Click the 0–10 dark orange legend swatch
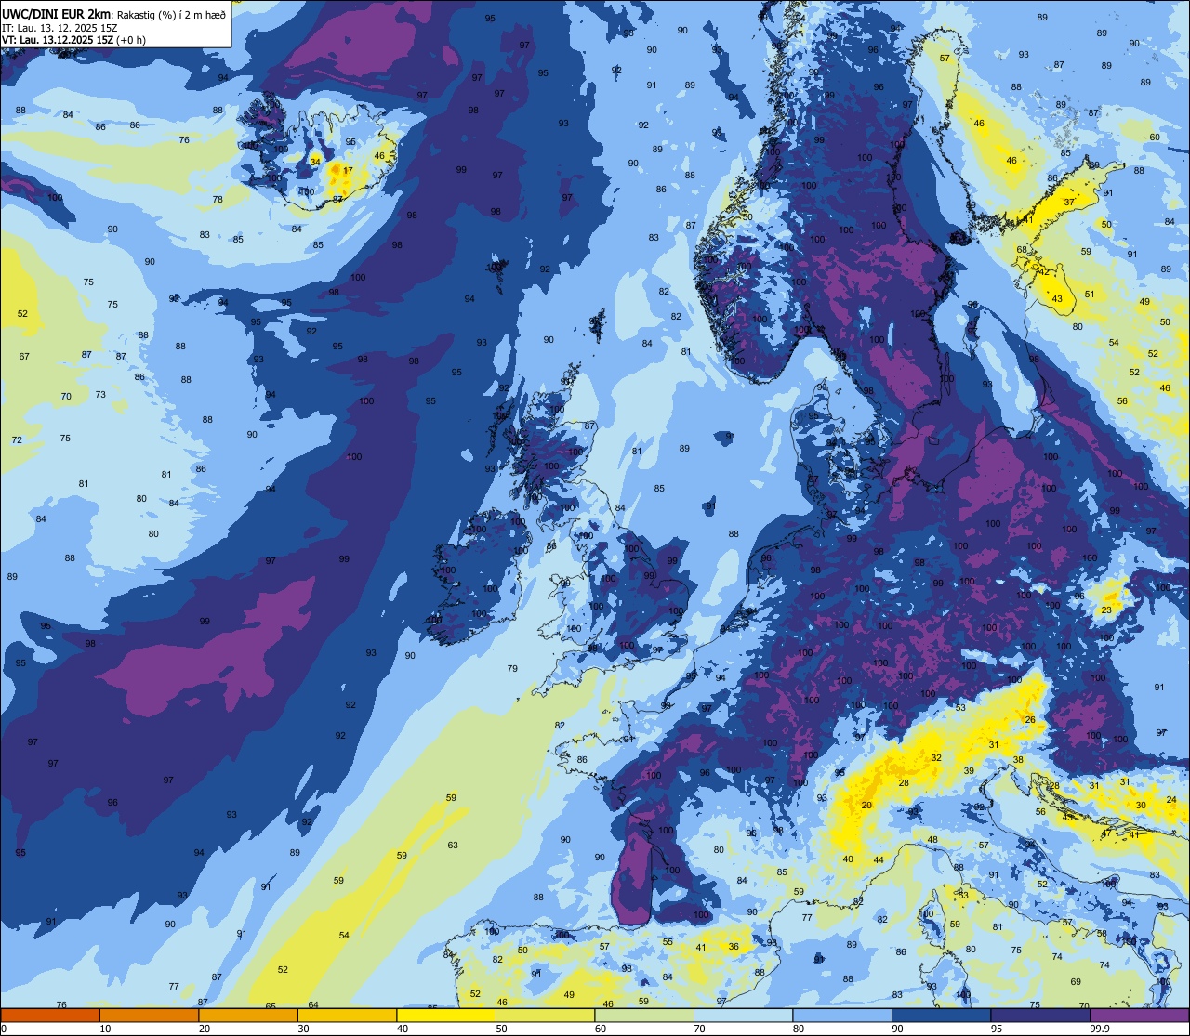Viewport: 1190px width, 1036px height. [50, 1015]
